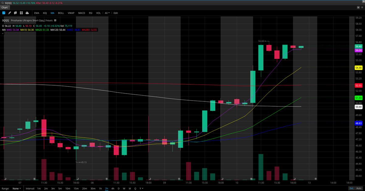Click the green 56.40 price tag on axis
Image resolution: width=365 pixels, height=191 pixels.
click(358, 46)
